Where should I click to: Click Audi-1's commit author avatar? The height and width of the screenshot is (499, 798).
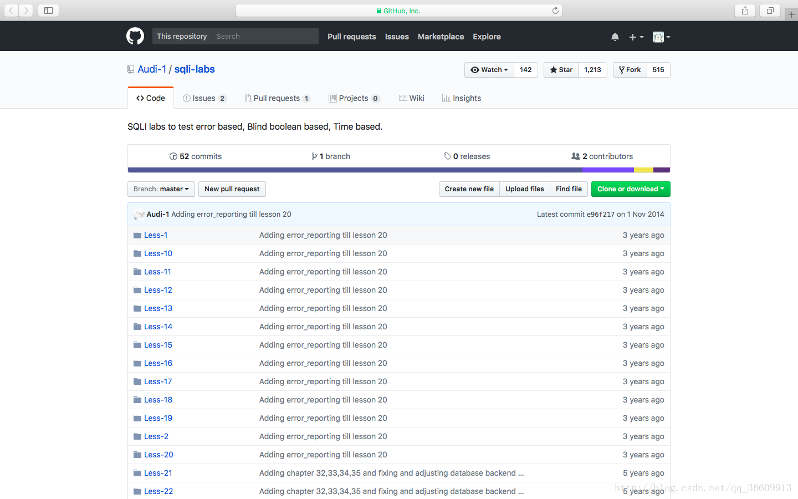139,215
